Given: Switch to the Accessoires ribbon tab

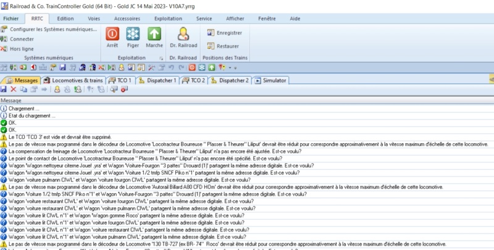Looking at the screenshot, I should coord(127,19).
